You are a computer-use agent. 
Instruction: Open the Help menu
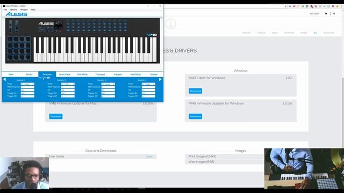click(33, 10)
